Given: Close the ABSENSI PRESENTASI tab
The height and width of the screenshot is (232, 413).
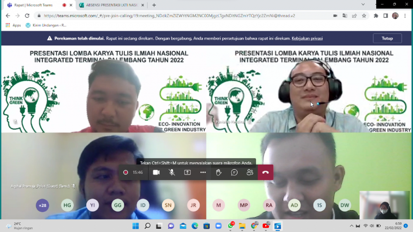Looking at the screenshot, I should (143, 5).
